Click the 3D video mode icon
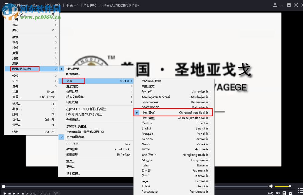Screen dimensions: 303x195 pos(278,193)
